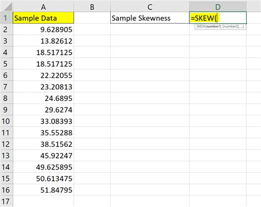261x207 pixels.
Task: Click cell A5 containing 18.517125
Action: click(x=44, y=63)
